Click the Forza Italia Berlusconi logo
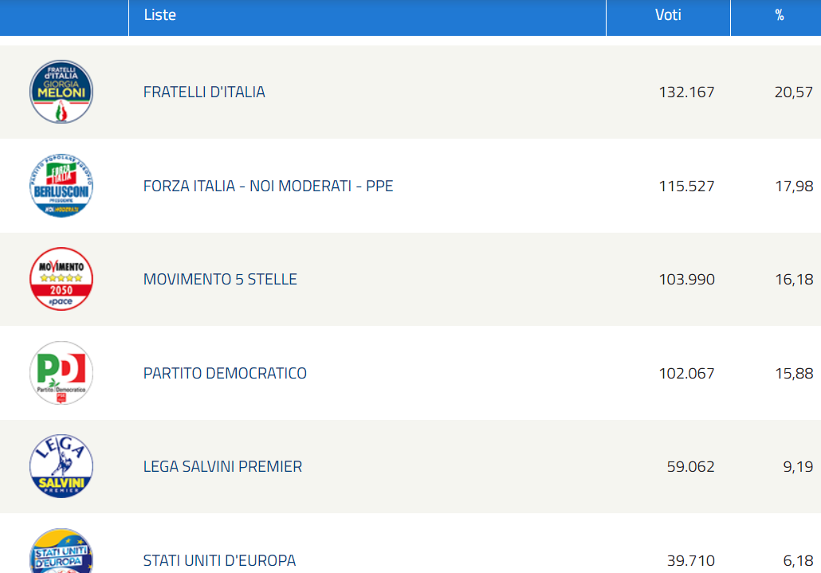The height and width of the screenshot is (573, 821). click(61, 185)
